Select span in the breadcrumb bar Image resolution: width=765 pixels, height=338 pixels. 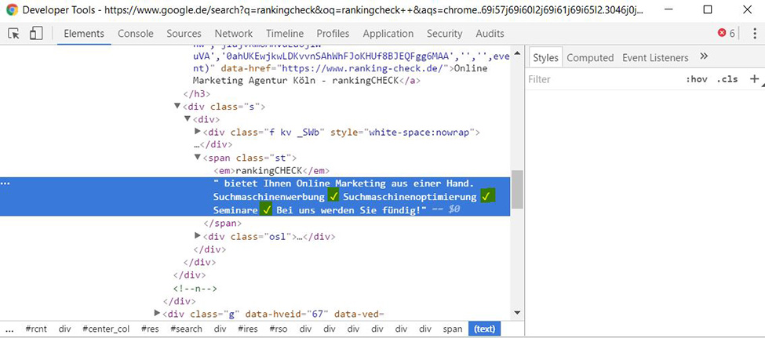tap(453, 329)
